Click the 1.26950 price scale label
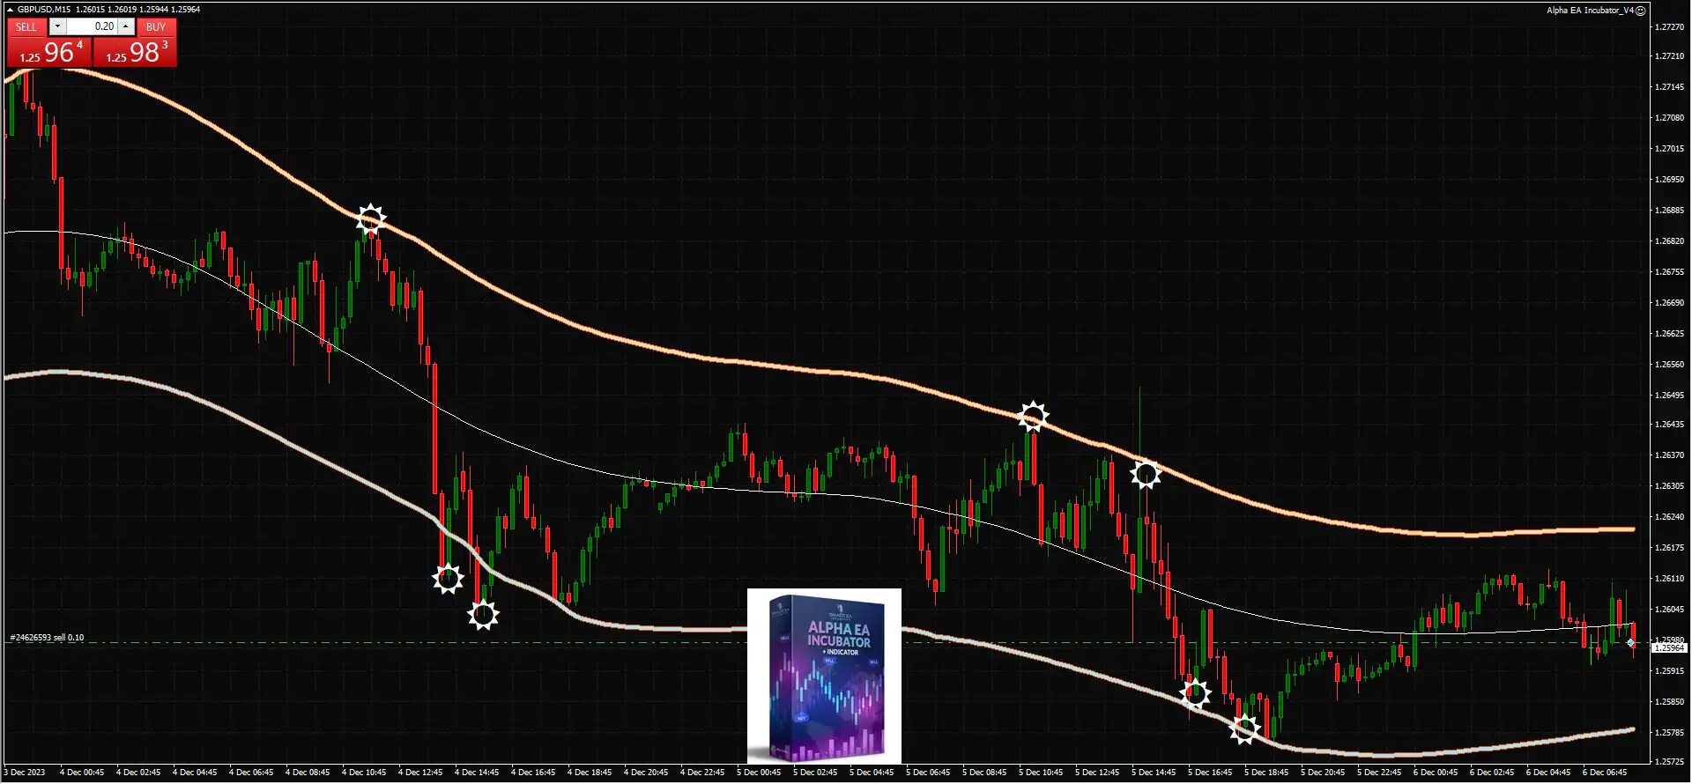Image resolution: width=1692 pixels, height=784 pixels. (1669, 180)
